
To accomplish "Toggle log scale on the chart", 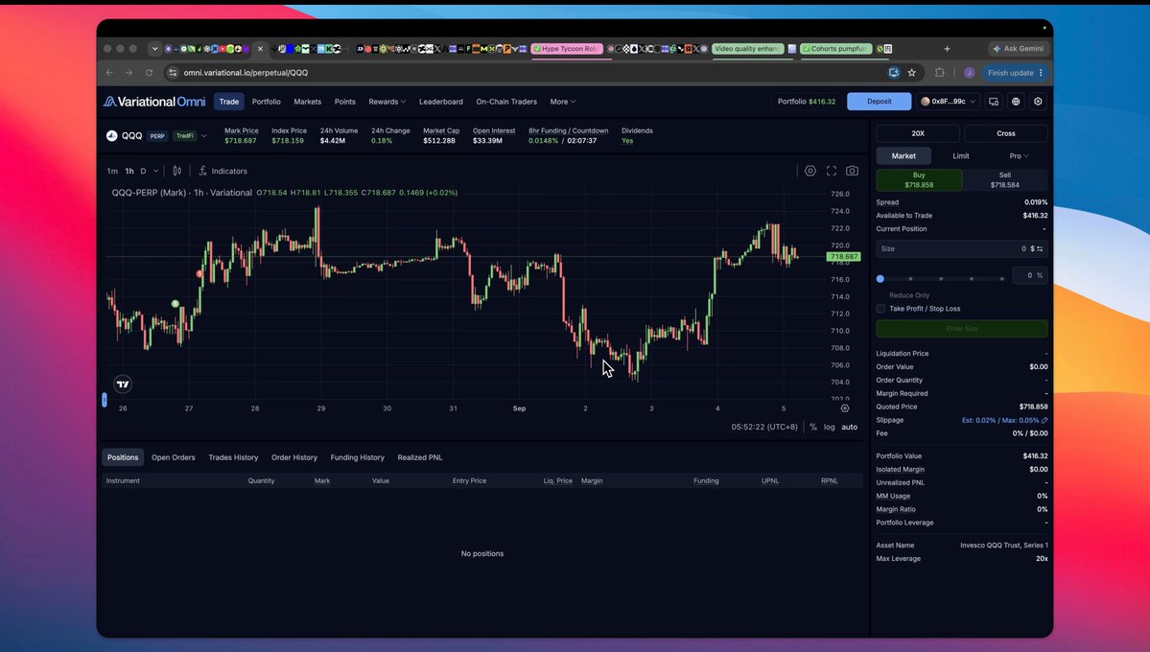I will pos(830,427).
